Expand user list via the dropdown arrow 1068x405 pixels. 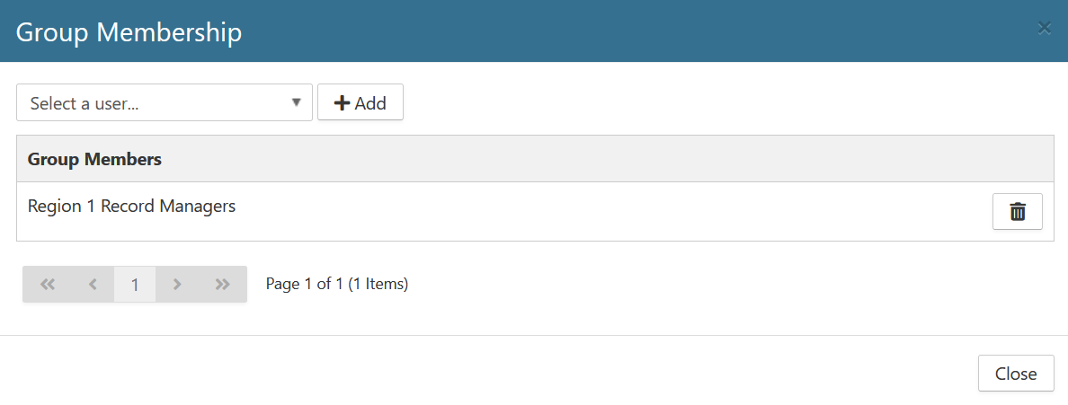point(296,102)
